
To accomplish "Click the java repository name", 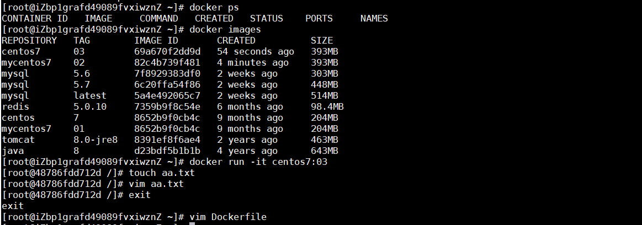I will tap(13, 151).
